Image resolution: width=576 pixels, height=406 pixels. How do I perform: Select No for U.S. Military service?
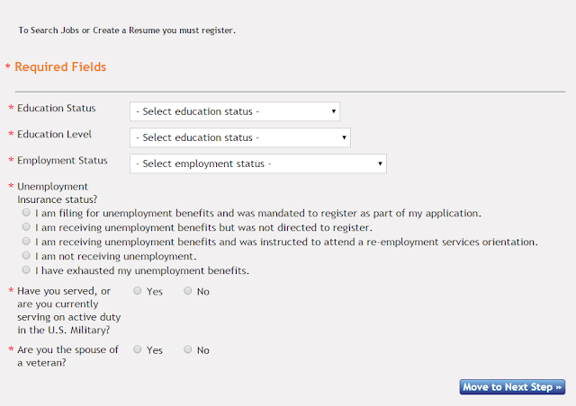[x=187, y=291]
